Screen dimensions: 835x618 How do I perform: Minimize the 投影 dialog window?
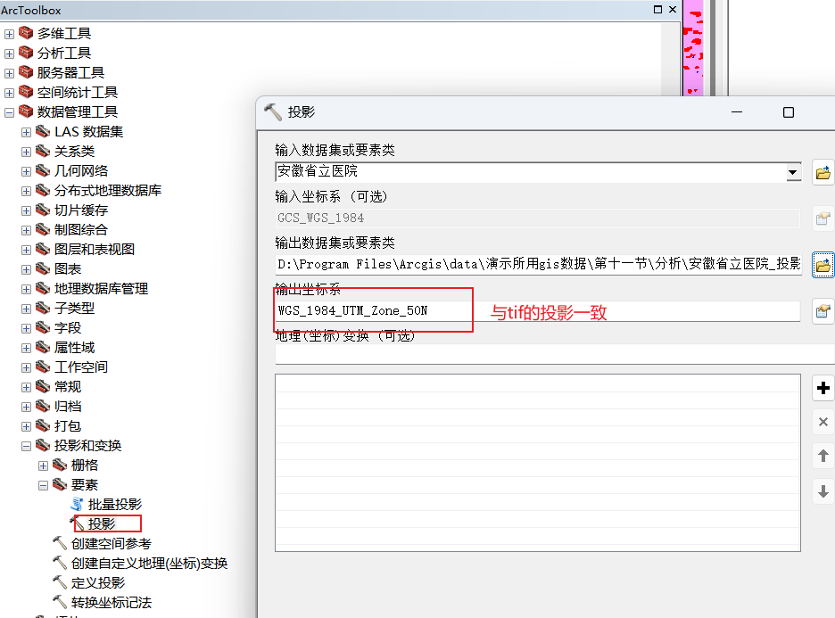pyautogui.click(x=737, y=112)
